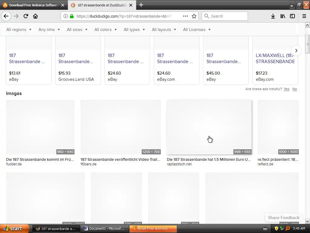
Task: Click the 187 strassenbande Firefox taskbar button
Action: click(56, 228)
